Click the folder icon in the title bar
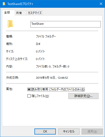This screenshot has height=137, width=105. click(x=4, y=4)
